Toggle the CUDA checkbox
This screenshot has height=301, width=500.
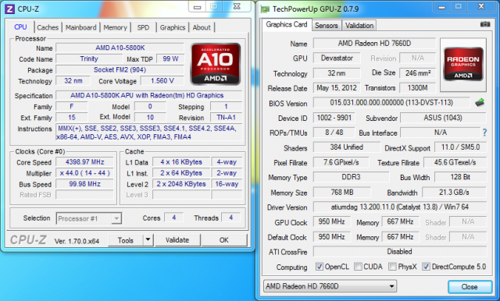(x=358, y=267)
